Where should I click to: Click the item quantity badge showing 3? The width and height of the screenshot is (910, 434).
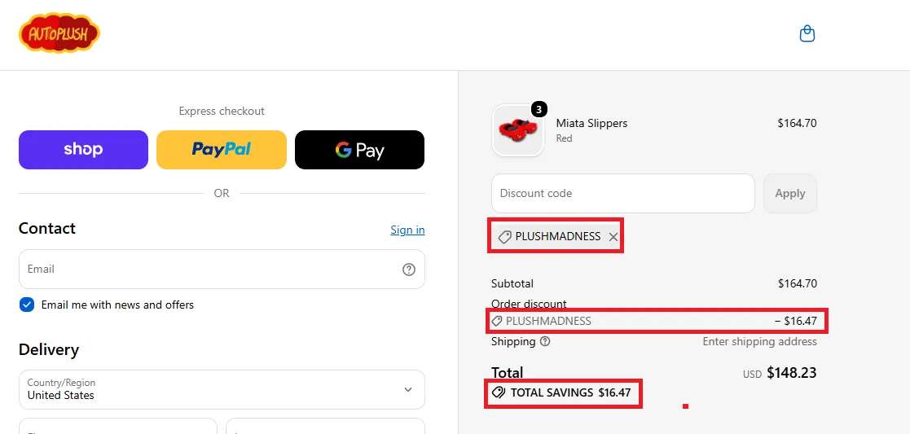pyautogui.click(x=539, y=109)
